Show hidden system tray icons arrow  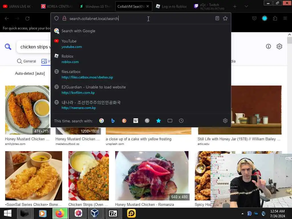242,214
